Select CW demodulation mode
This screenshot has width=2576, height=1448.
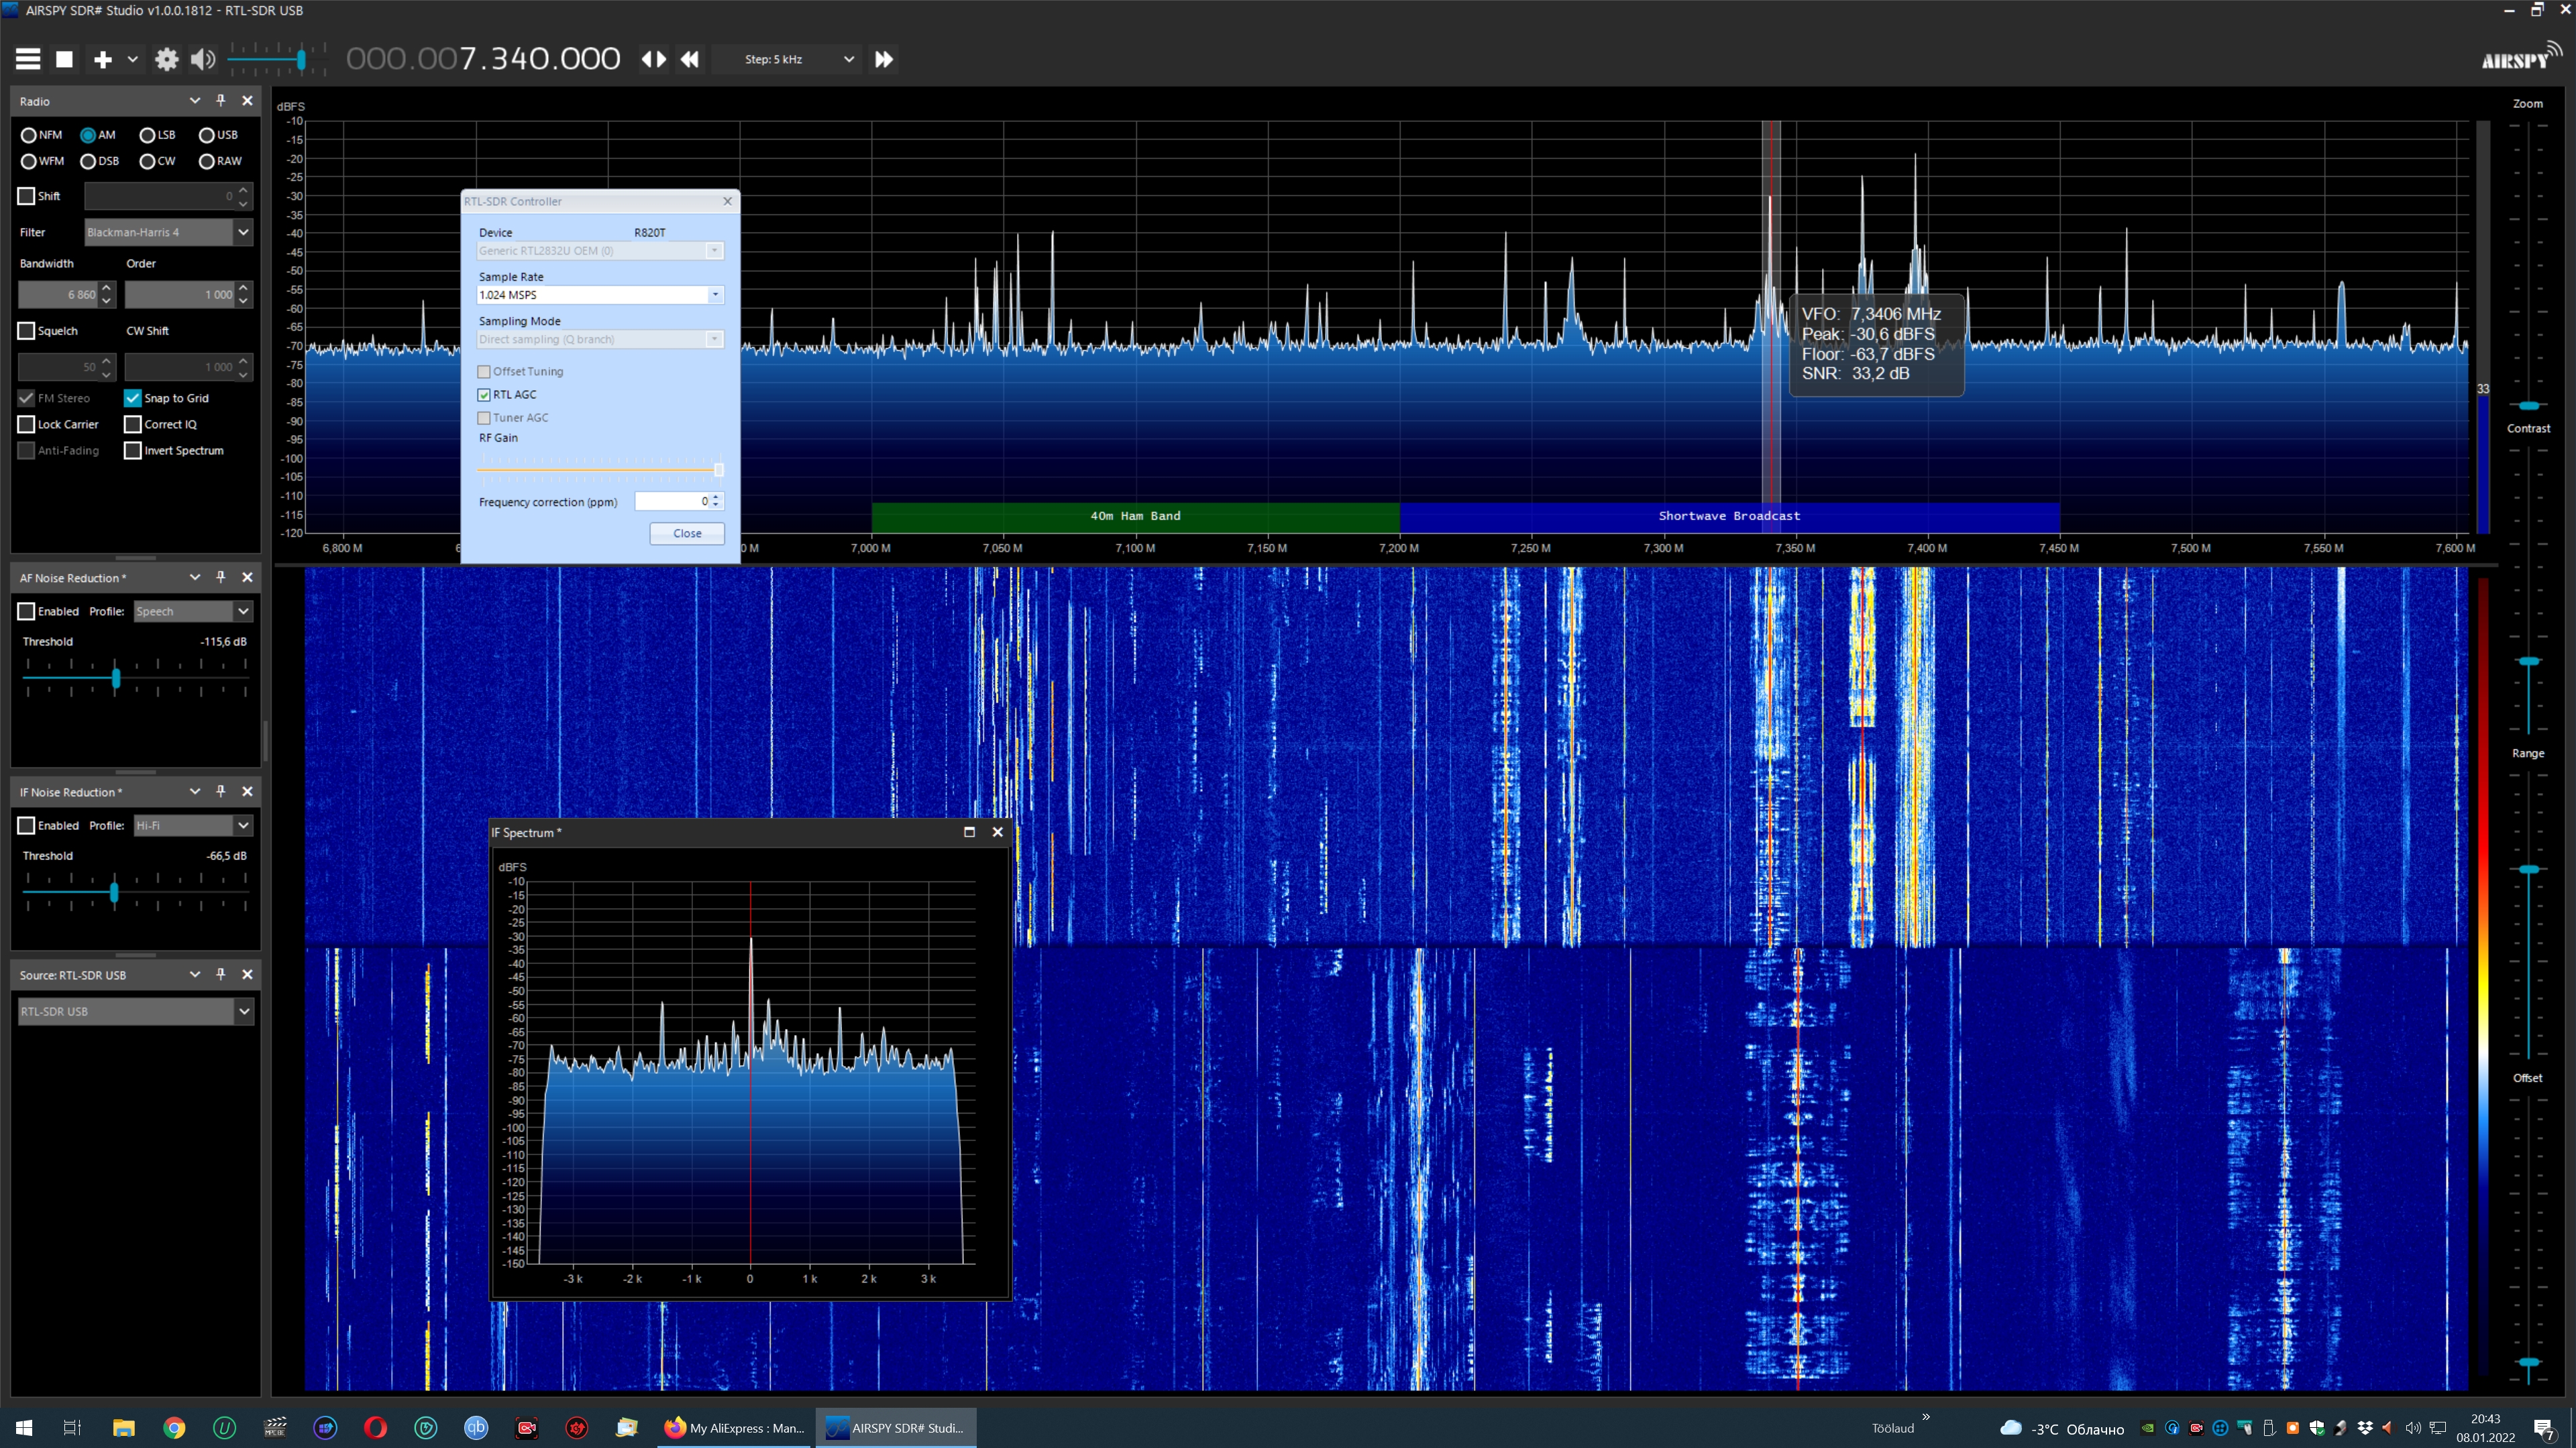coord(157,161)
